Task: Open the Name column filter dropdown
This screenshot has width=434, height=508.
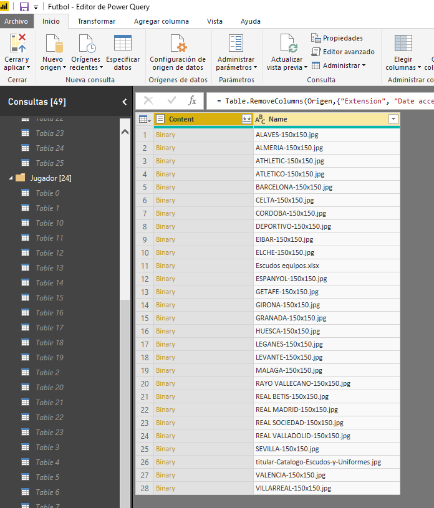Action: [393, 119]
